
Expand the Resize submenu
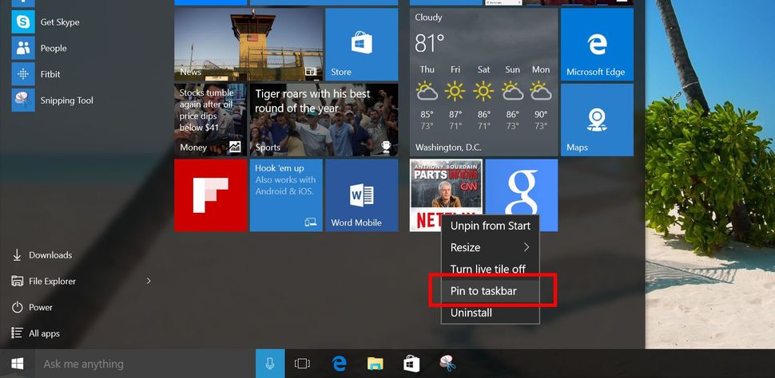(491, 247)
